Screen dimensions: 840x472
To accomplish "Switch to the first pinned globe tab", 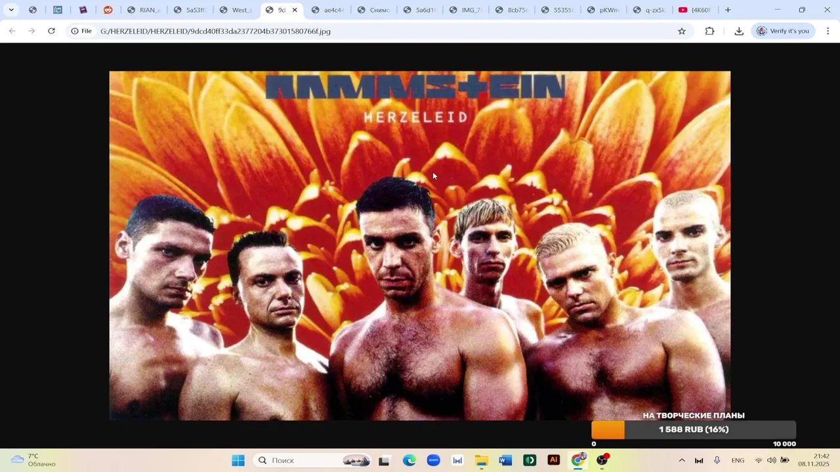I will pos(33,10).
